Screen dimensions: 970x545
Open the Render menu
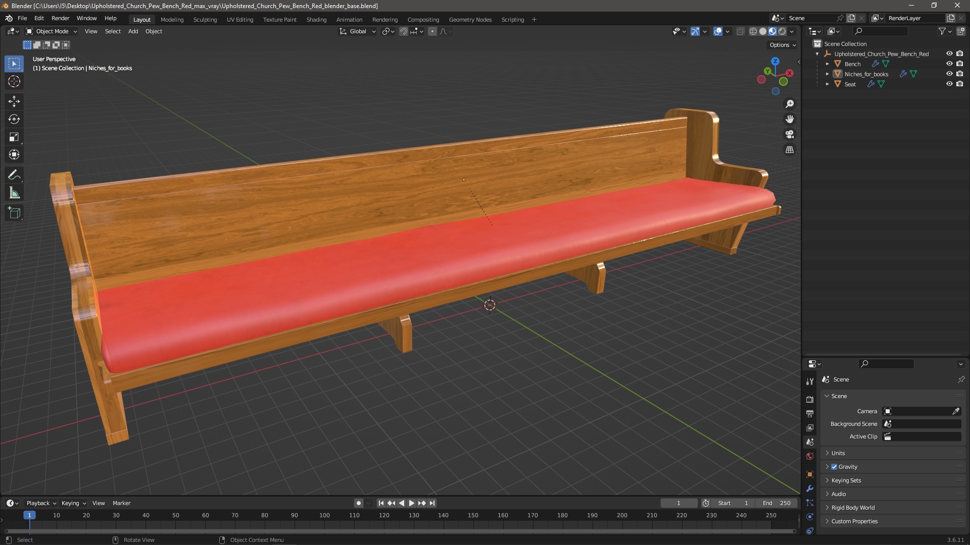pos(60,18)
